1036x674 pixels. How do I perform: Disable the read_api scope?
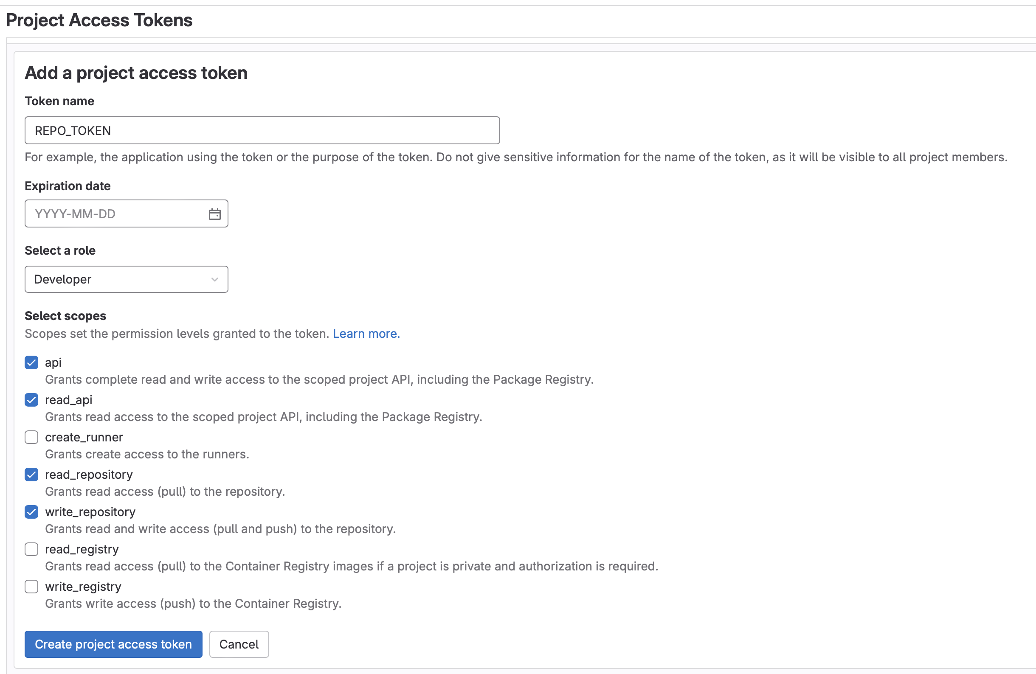pyautogui.click(x=31, y=400)
